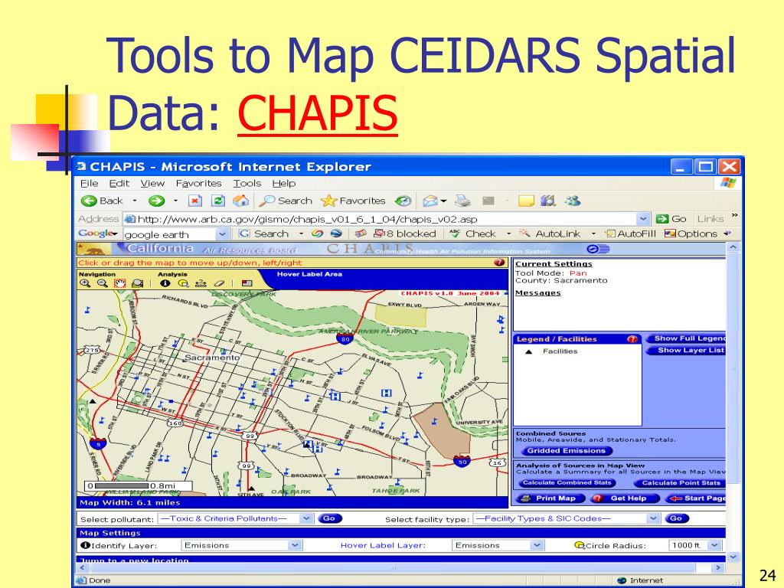Image resolution: width=784 pixels, height=588 pixels.
Task: Open the Help menu
Action: pos(283,184)
